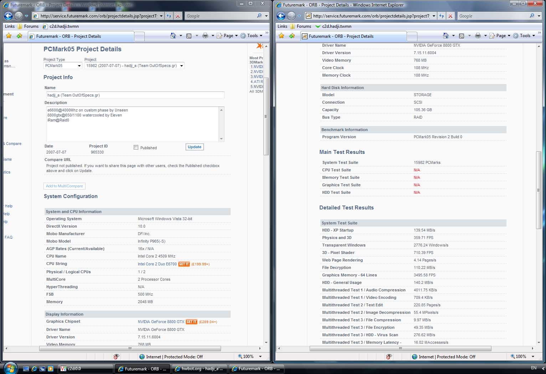Click c2d:0.0 taskbar button

[x=86, y=369]
